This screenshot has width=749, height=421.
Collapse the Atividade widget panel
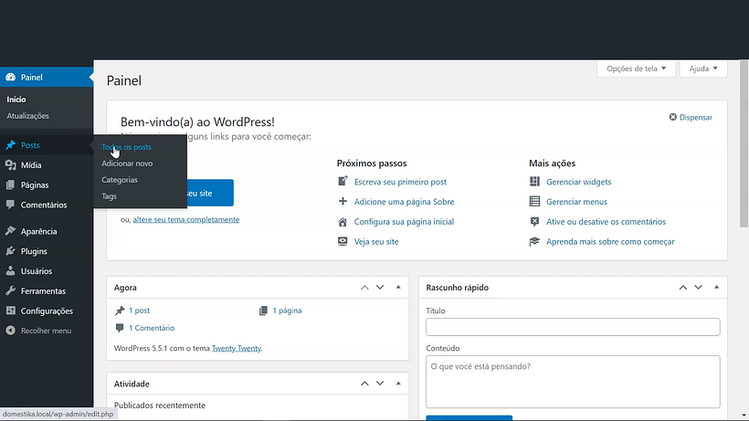[398, 384]
